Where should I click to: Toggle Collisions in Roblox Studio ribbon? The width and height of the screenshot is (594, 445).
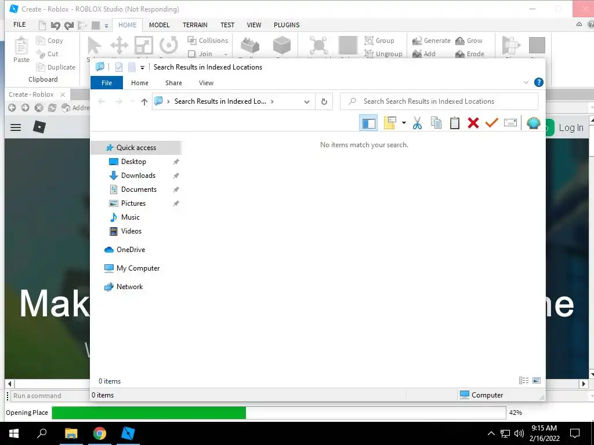208,41
